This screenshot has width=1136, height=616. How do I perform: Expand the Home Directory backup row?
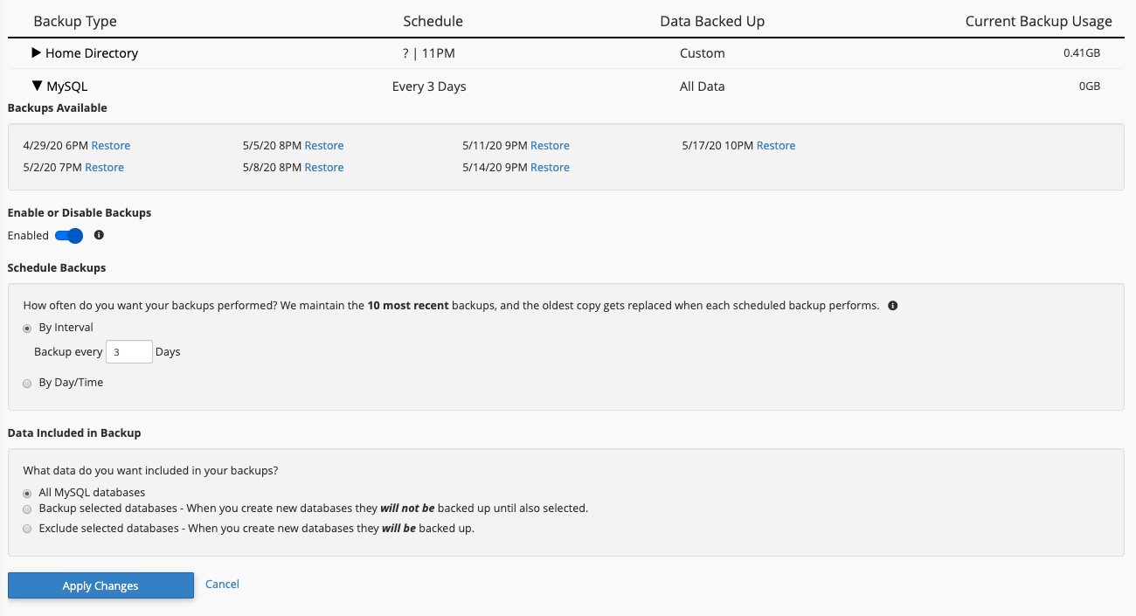(x=37, y=53)
